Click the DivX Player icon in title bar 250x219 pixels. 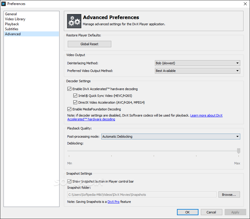[3, 4]
